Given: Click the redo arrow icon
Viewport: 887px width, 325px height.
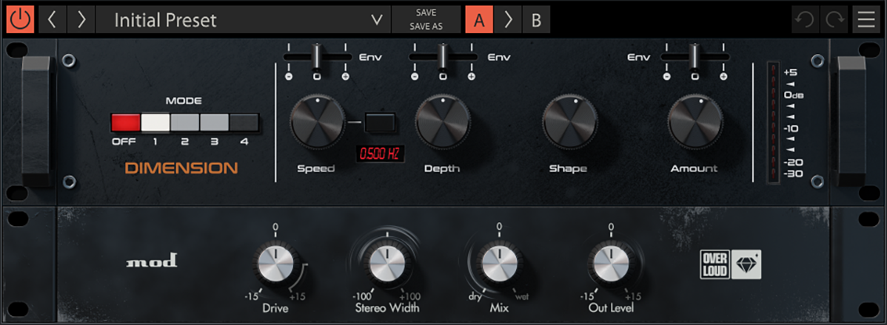Looking at the screenshot, I should tap(835, 20).
